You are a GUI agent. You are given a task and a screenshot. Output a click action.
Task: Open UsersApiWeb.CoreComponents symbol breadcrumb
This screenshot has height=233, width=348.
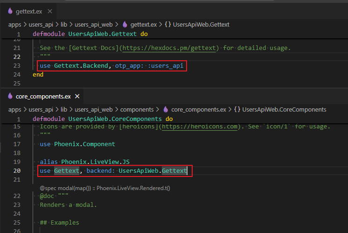point(284,110)
